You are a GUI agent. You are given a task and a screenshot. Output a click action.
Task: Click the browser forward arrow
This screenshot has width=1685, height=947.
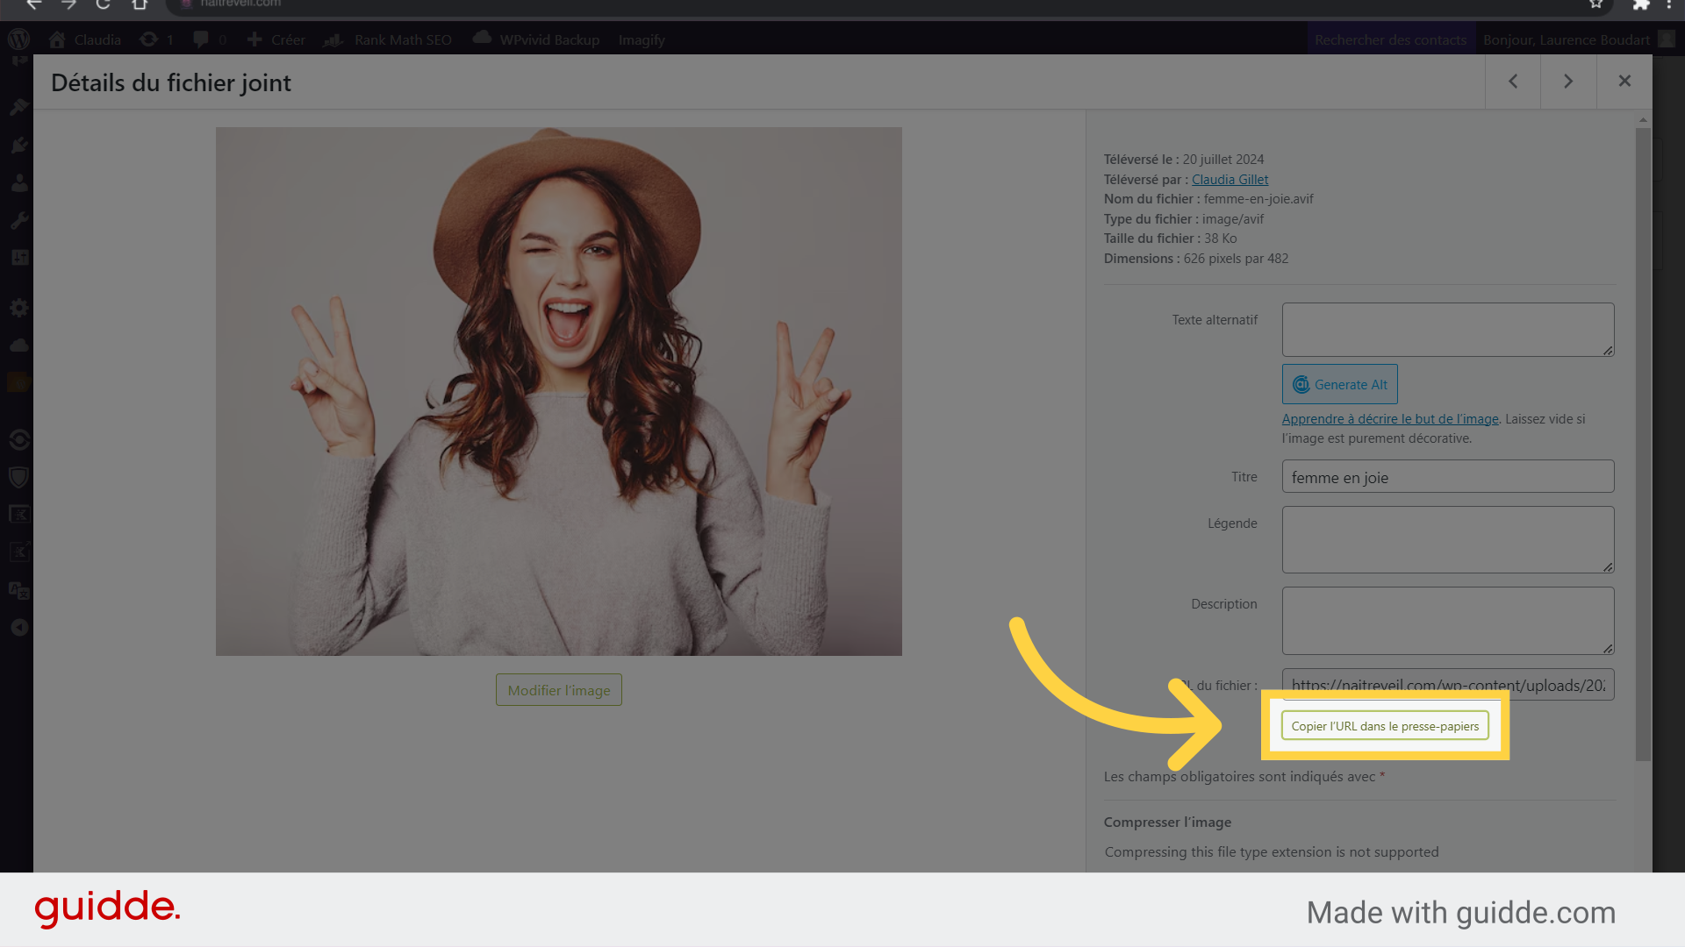click(68, 4)
